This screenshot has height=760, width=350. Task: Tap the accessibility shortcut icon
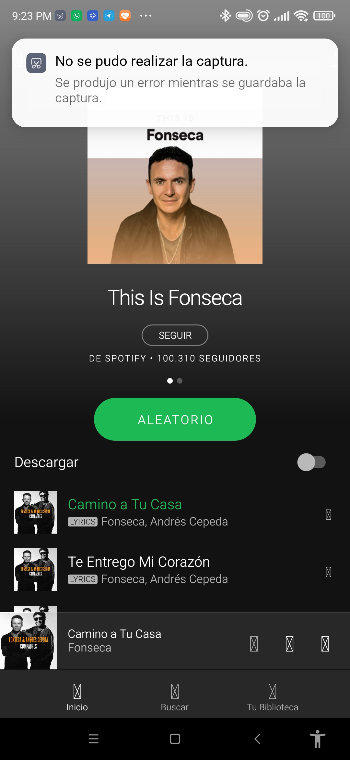(318, 739)
